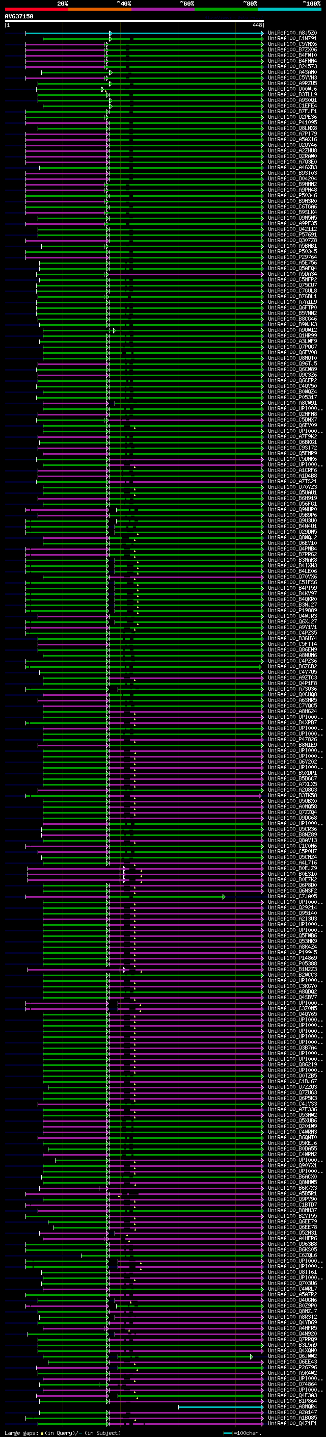The image size is (326, 1437).
Task: Select hit label UniRef100_C5FTI4
Action: (292, 644)
